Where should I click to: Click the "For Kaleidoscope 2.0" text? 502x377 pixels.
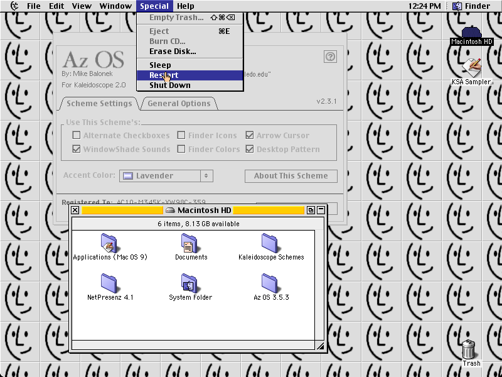point(93,85)
